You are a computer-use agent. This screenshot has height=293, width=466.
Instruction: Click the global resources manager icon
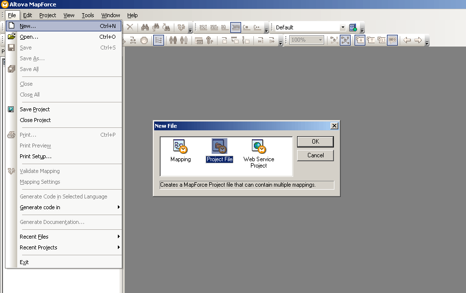tap(353, 27)
